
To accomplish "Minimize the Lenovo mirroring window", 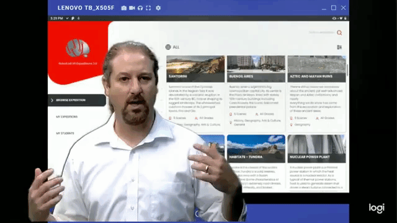I will coord(324,9).
